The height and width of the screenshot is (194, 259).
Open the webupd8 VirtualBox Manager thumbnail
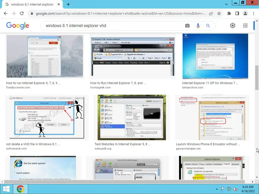(132, 117)
